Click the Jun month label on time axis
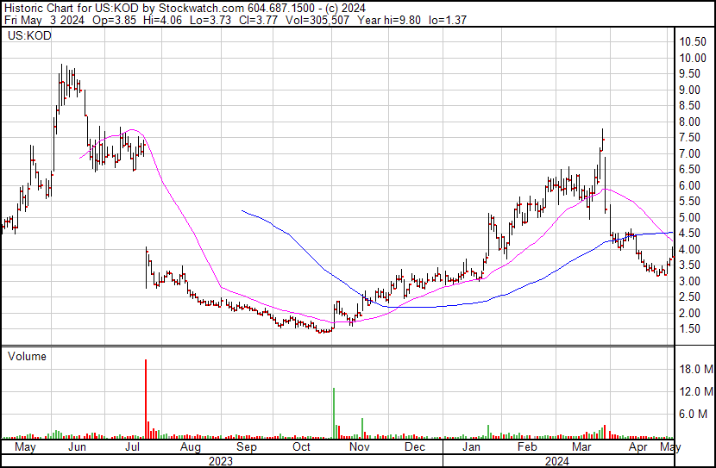The image size is (716, 468). pyautogui.click(x=77, y=447)
